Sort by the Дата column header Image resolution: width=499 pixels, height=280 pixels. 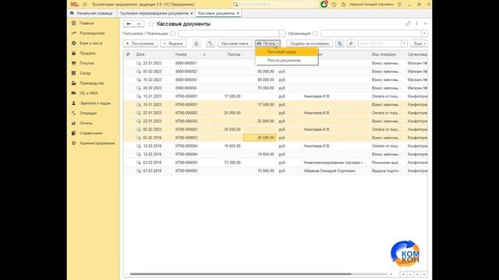(140, 54)
